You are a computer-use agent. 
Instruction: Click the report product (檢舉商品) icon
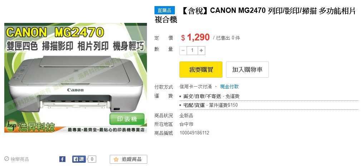[6, 159]
